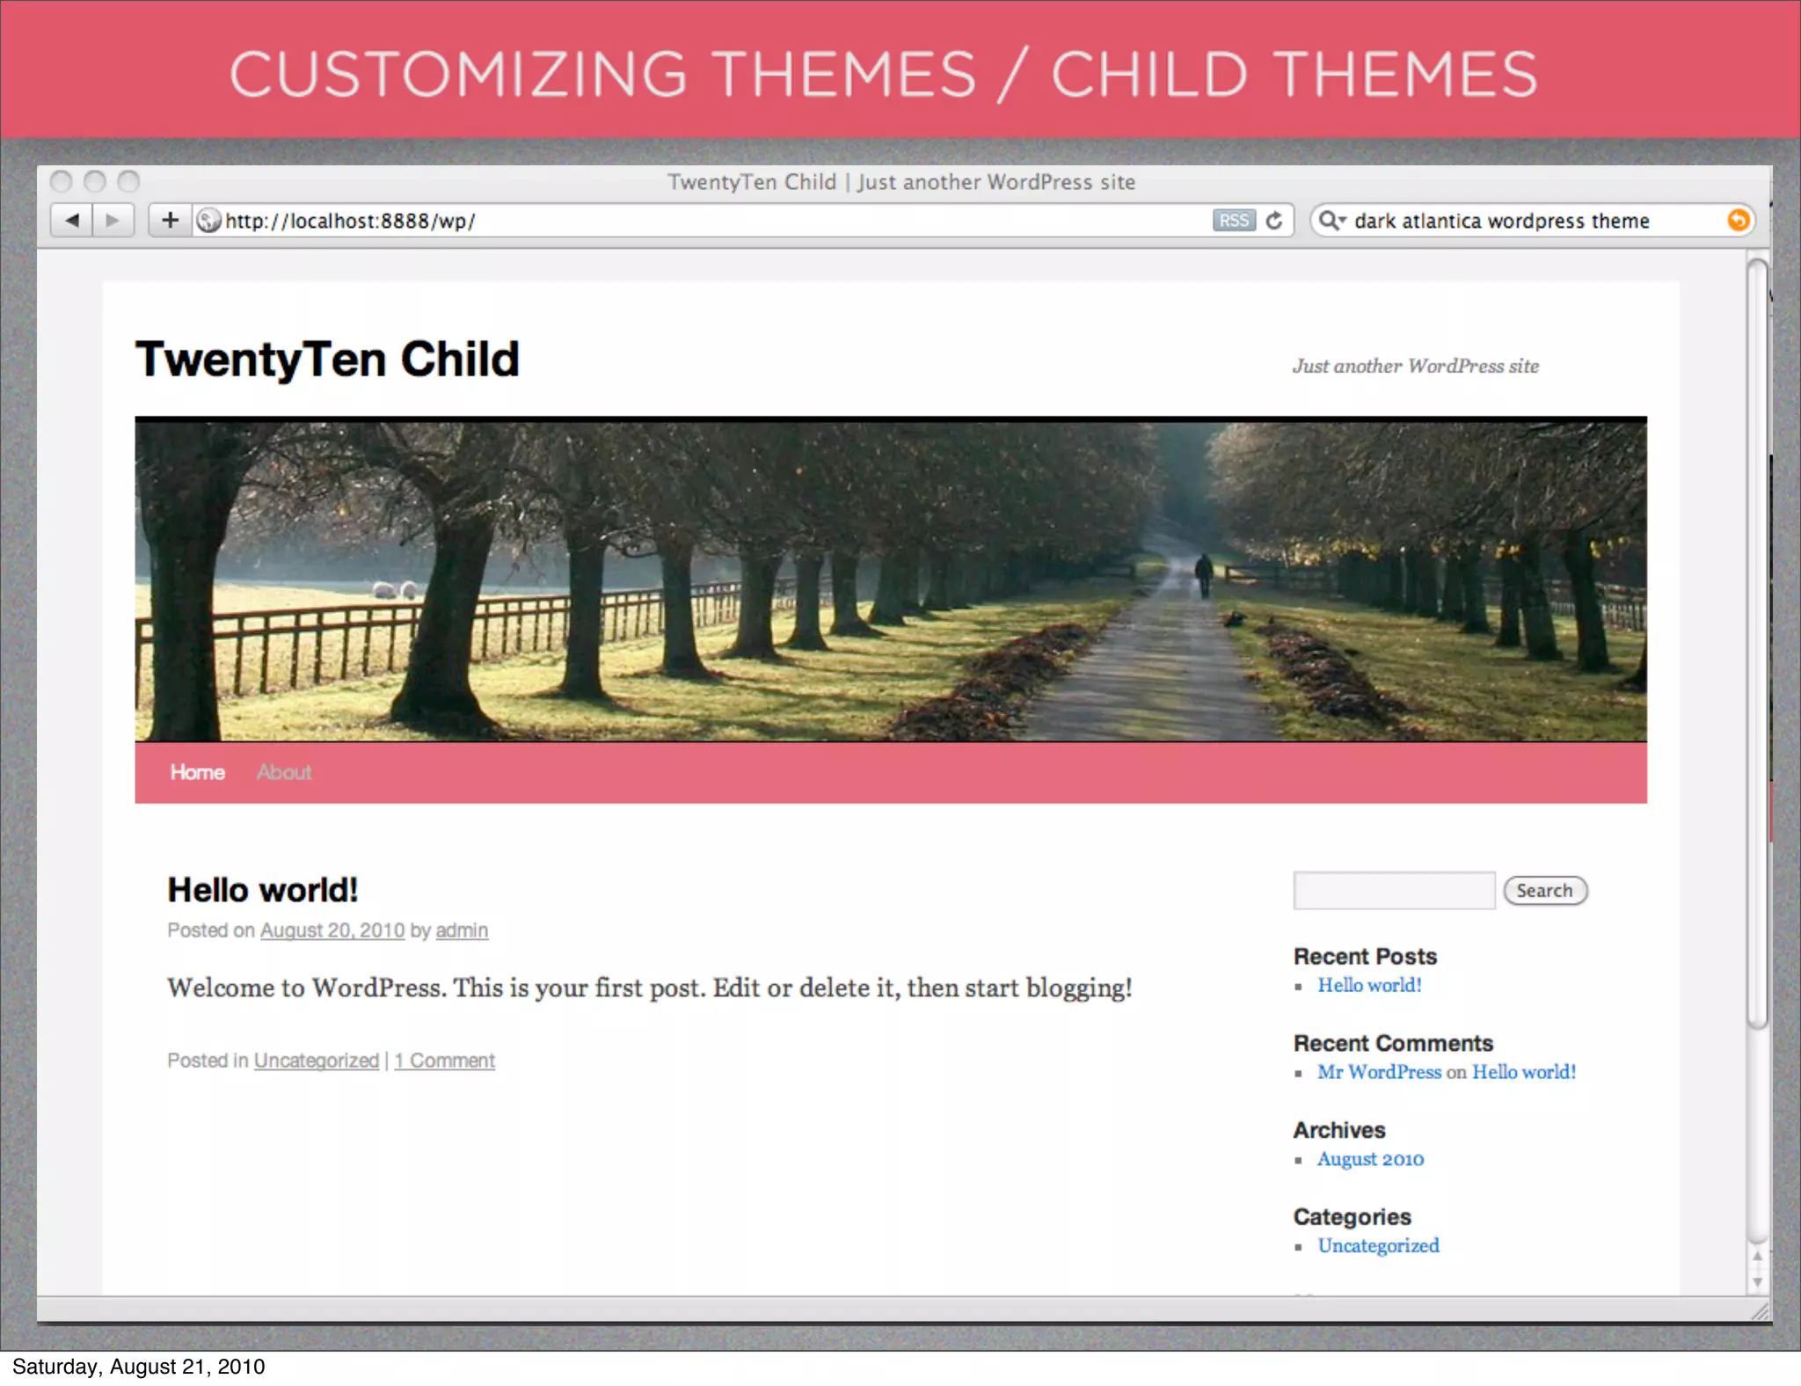This screenshot has width=1801, height=1386.
Task: Open the August 2010 archive link
Action: coord(1370,1159)
